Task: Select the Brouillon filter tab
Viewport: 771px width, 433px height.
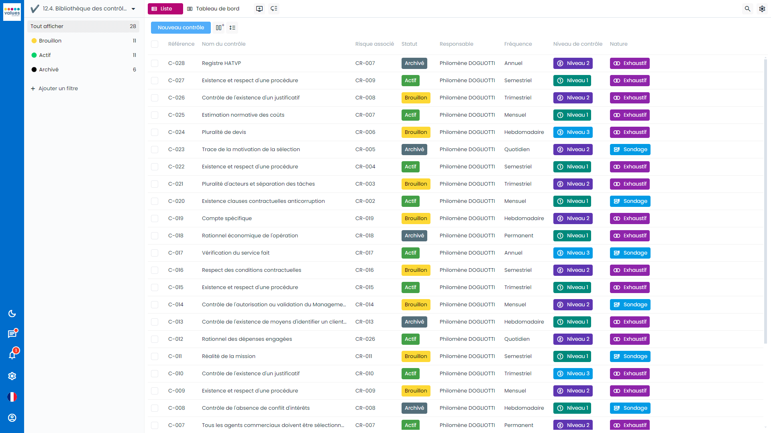Action: pos(50,41)
